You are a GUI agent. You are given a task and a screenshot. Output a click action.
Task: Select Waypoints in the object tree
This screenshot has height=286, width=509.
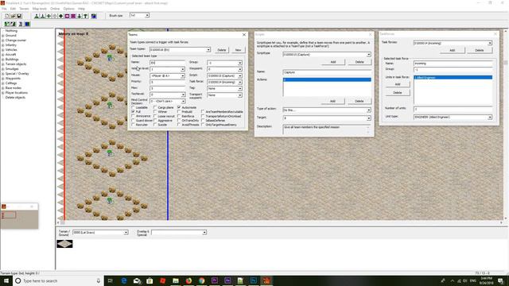coord(13,79)
